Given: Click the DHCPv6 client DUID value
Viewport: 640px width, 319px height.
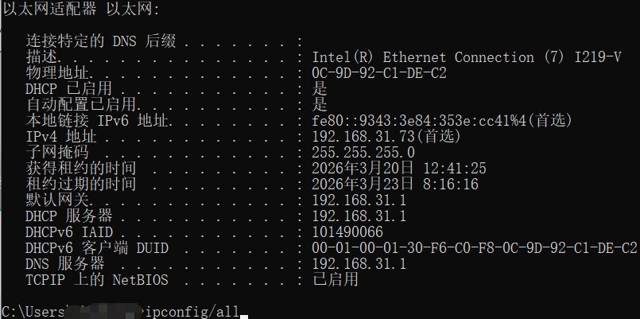Looking at the screenshot, I should tap(474, 247).
